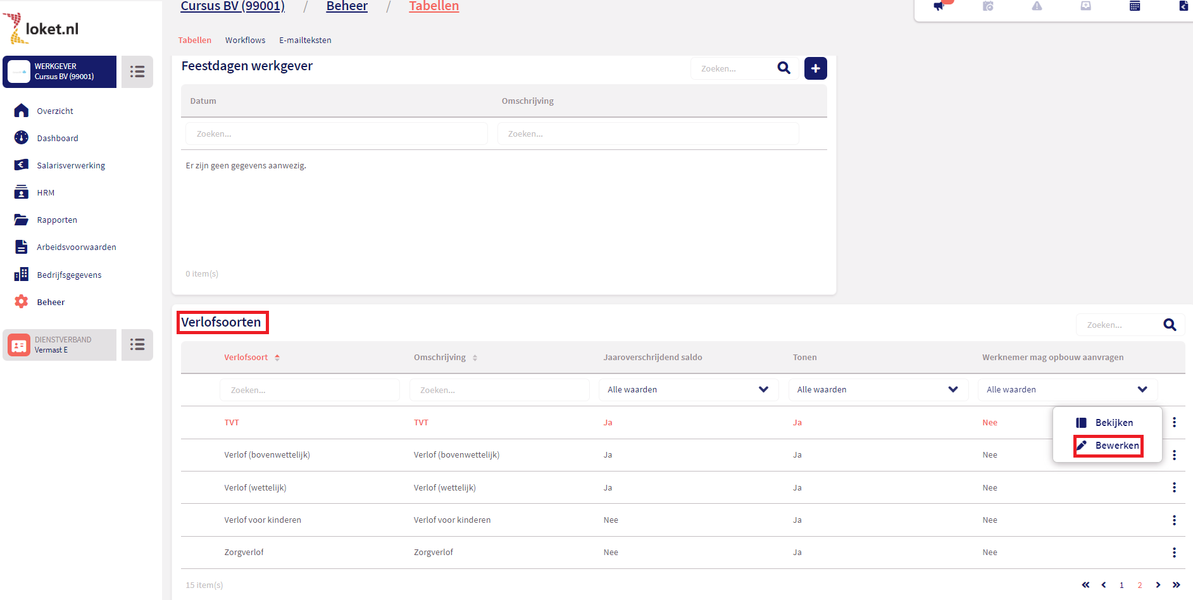
Task: Click the search magnifier in Feestdagen werkgever
Action: tap(784, 68)
